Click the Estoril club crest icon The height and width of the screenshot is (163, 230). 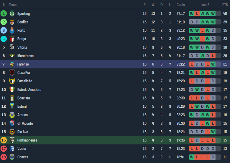pyautogui.click(x=12, y=107)
